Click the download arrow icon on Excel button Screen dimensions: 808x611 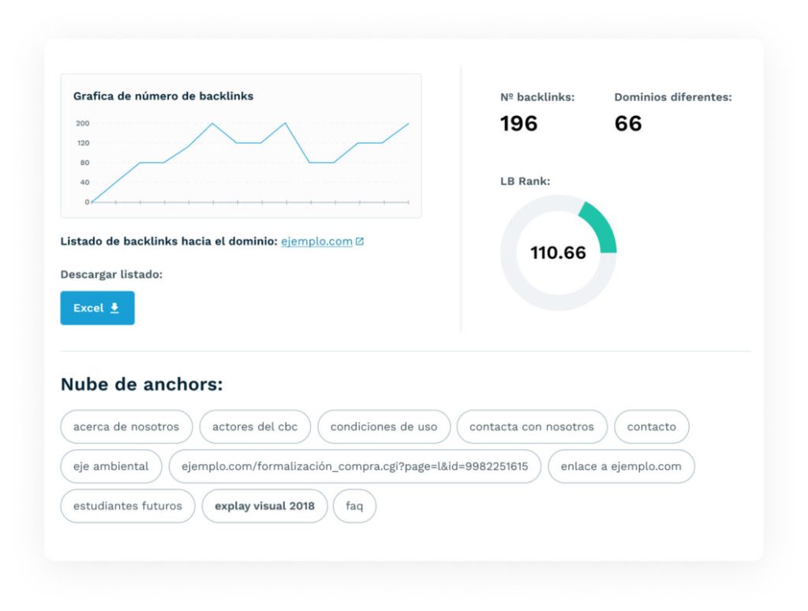click(114, 308)
